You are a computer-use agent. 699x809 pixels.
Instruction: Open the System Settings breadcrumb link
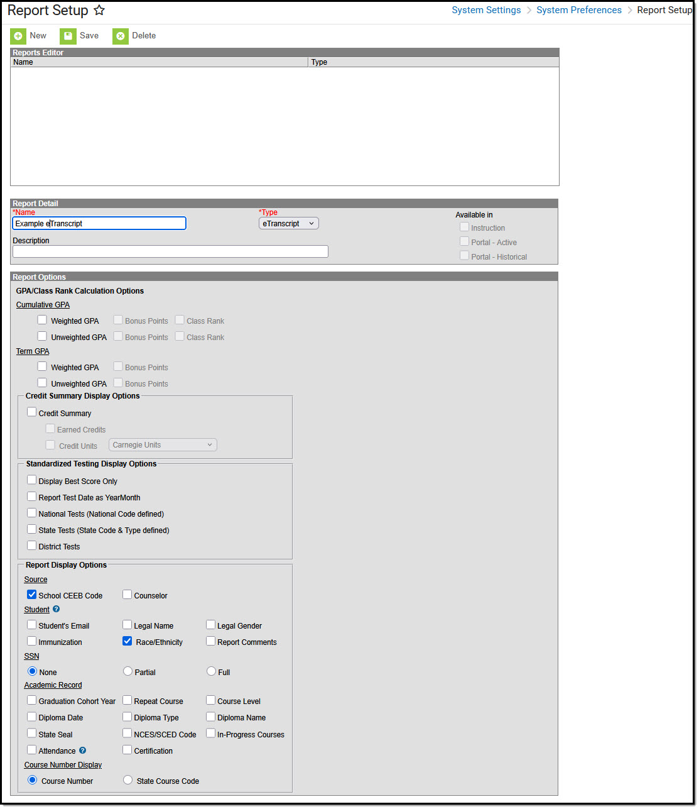coord(486,10)
